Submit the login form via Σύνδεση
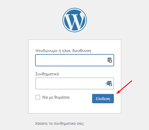This screenshot has width=149, height=130. pos(103,99)
